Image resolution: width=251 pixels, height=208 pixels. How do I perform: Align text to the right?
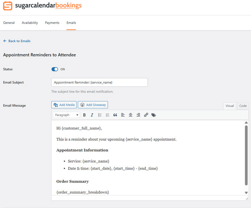tap(138, 115)
